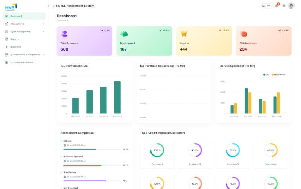Open the Customer1 progress card
Screen dimensions: 301x189
click(x=157, y=154)
